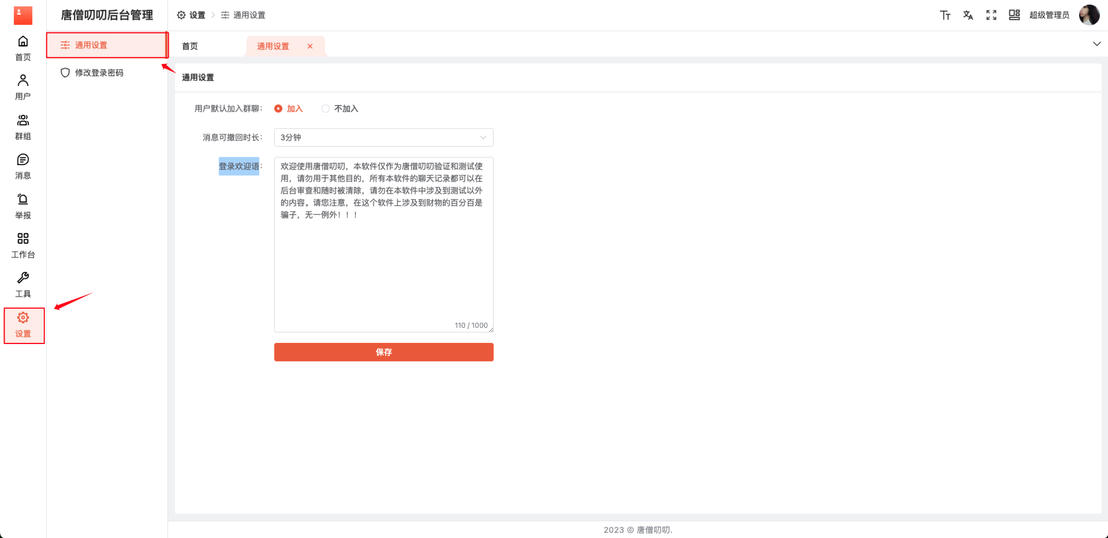The width and height of the screenshot is (1108, 538).
Task: Click into the 登录欢迎语 text area
Action: pos(383,260)
